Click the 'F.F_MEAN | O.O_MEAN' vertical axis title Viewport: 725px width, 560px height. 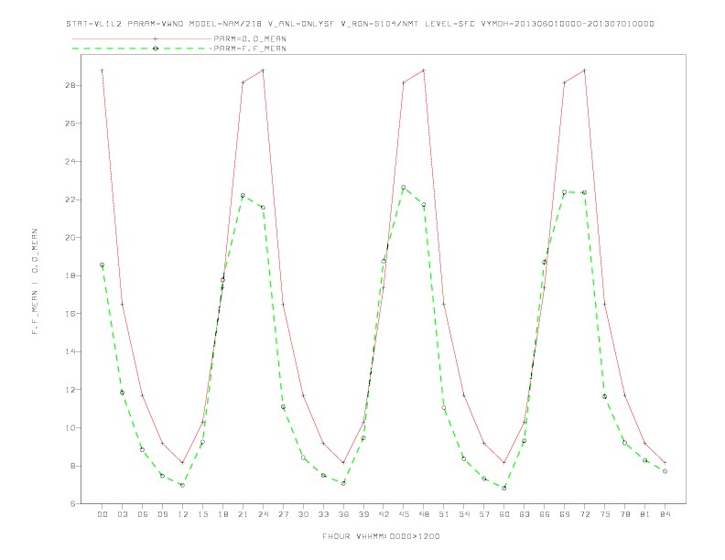click(35, 282)
